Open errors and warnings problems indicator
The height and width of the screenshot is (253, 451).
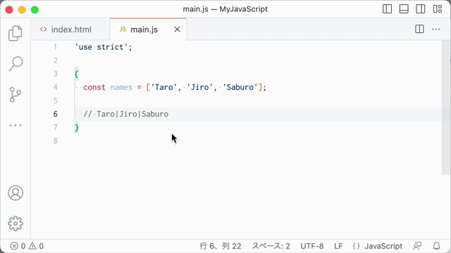coord(27,246)
